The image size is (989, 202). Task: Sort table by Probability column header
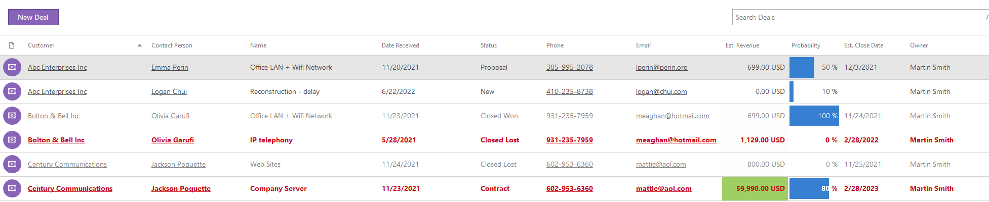(x=806, y=45)
